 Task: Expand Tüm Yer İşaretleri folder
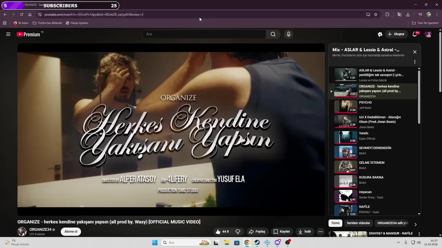(x=425, y=23)
